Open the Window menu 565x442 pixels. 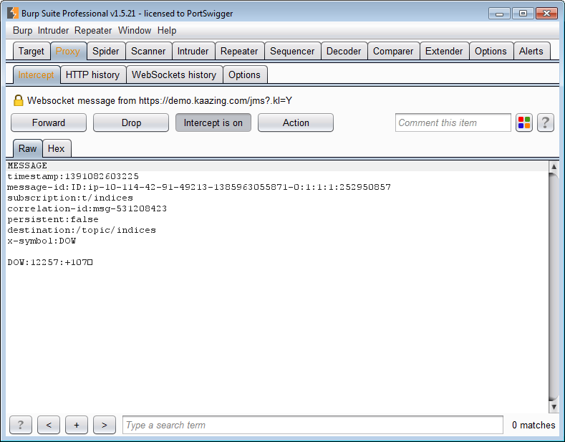(x=135, y=31)
